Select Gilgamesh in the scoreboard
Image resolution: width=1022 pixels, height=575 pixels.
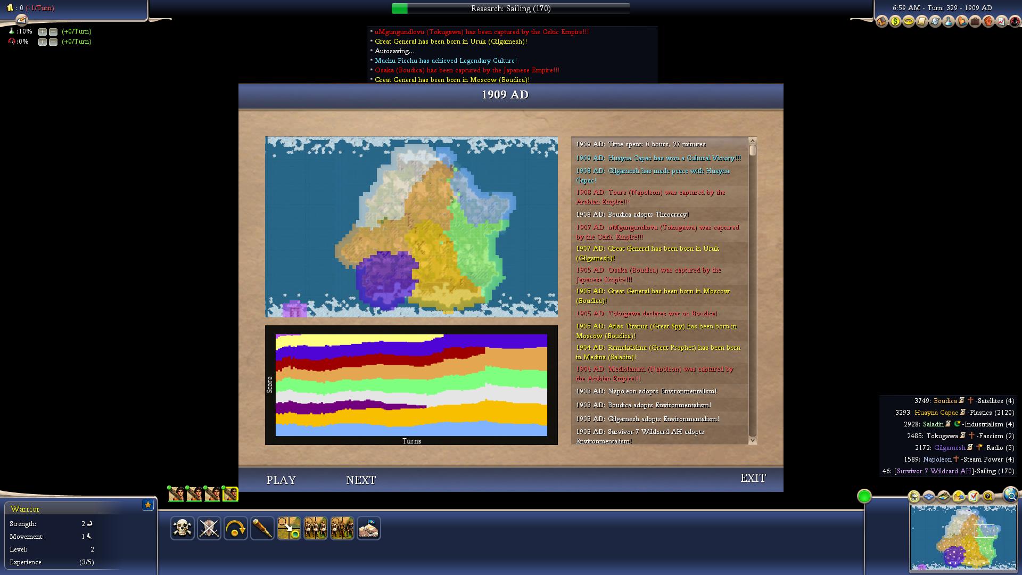pyautogui.click(x=950, y=448)
